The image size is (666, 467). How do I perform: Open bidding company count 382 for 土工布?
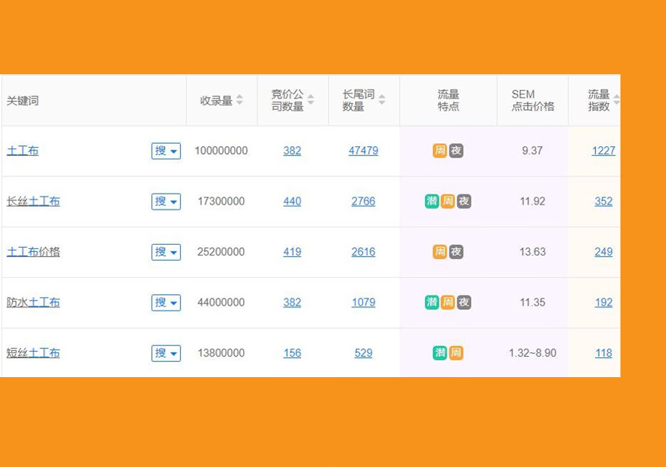pos(292,150)
